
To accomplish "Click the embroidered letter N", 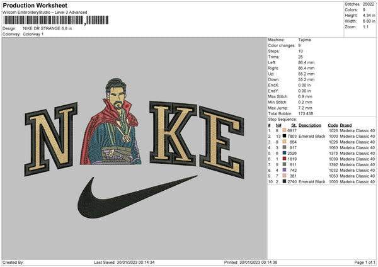I will click(x=51, y=139).
